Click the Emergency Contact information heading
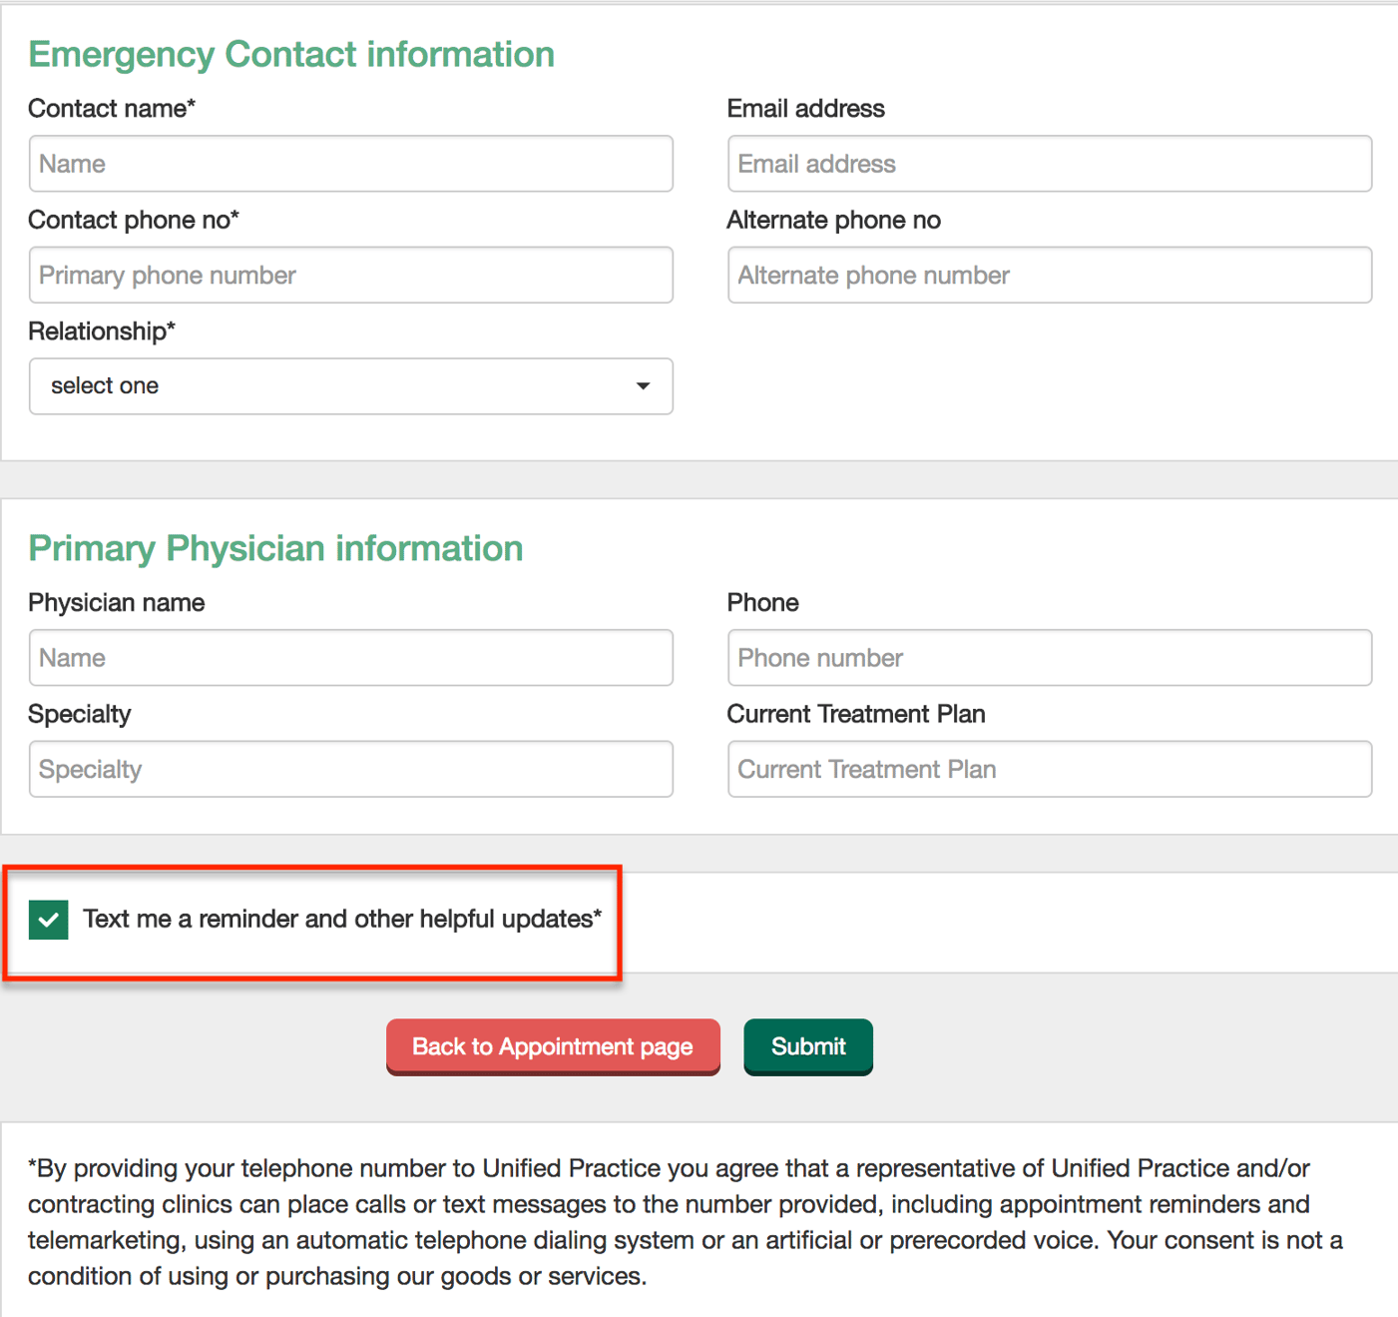The image size is (1398, 1317). 291,54
